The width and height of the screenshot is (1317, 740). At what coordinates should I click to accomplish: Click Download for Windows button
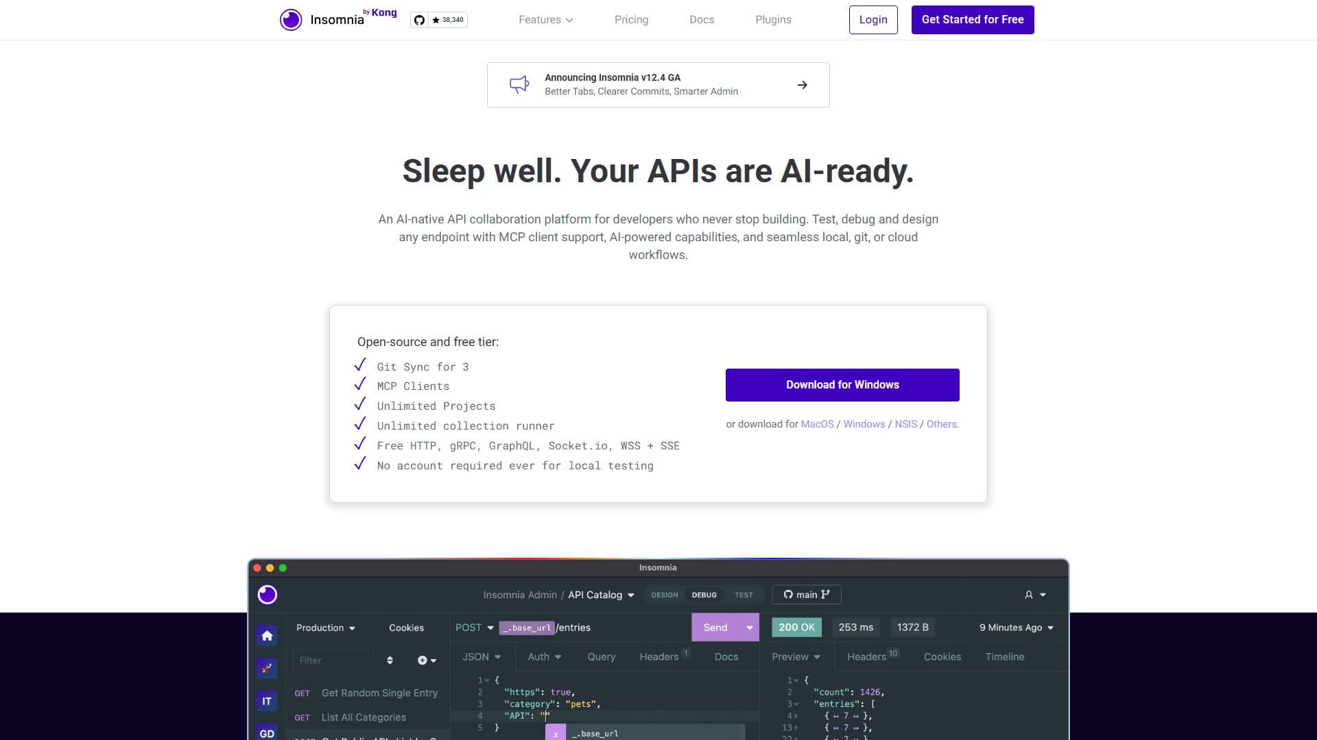point(842,385)
